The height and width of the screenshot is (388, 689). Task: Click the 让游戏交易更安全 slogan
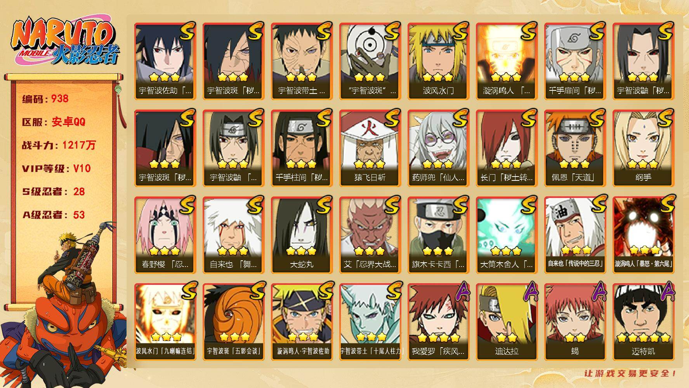pos(630,374)
